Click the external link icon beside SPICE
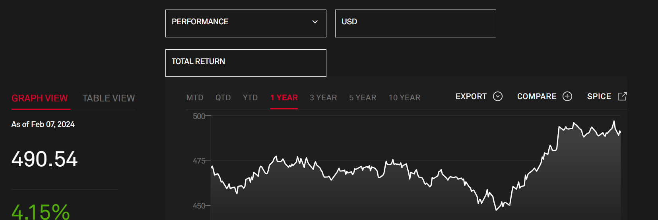 click(622, 96)
